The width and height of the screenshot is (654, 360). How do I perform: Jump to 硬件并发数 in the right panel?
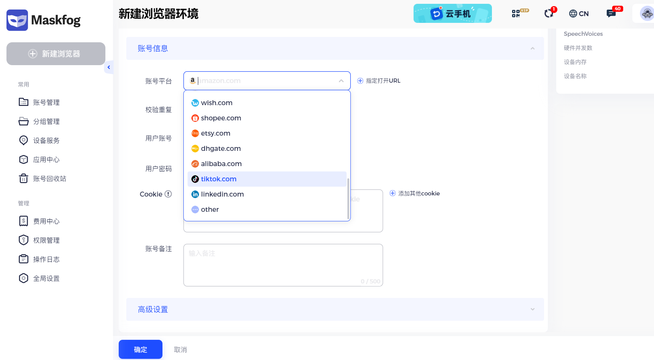tap(578, 48)
